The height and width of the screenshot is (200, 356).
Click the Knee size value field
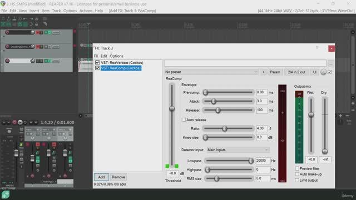pyautogui.click(x=262, y=137)
